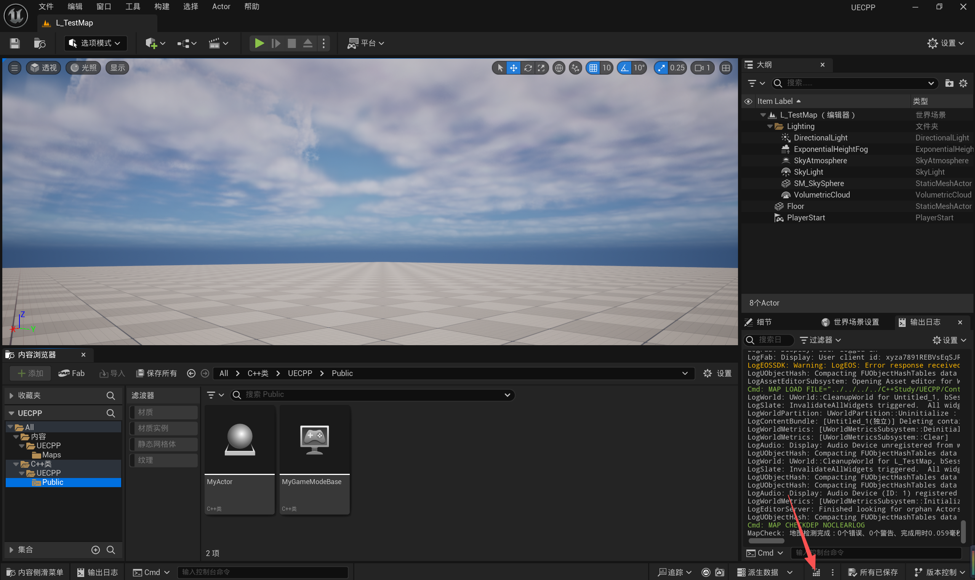Click the create folder icon in Outliner
The image size is (975, 580).
coord(949,83)
